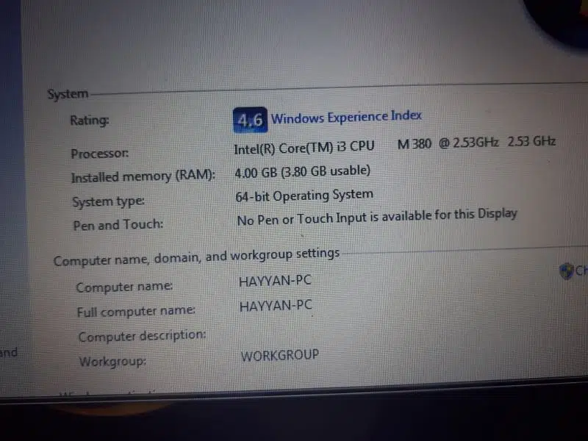Select the HAYYAN-PC value beside Full computer name
The image size is (588, 441).
pyautogui.click(x=276, y=306)
